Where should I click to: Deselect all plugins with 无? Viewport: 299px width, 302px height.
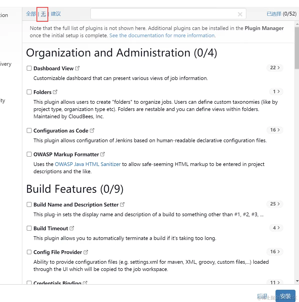(43, 14)
